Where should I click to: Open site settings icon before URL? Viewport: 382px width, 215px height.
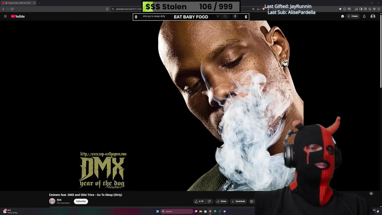(x=113, y=9)
